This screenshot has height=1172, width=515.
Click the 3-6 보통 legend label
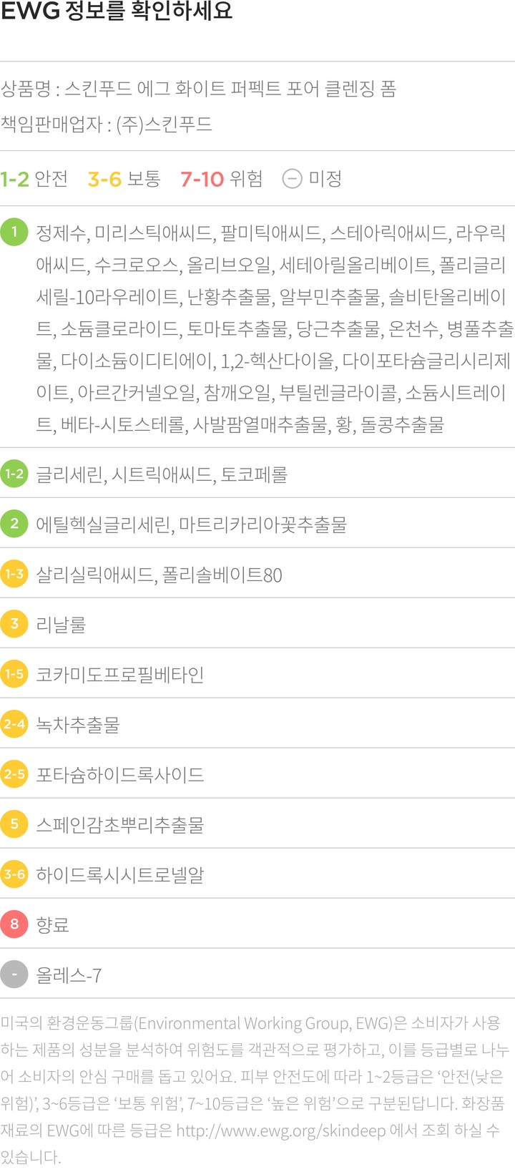(124, 178)
